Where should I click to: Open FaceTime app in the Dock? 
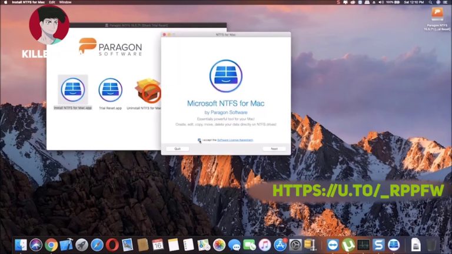click(x=250, y=245)
